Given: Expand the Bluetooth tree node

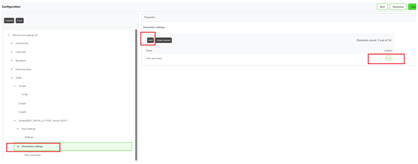Looking at the screenshot, I should coord(12,60).
